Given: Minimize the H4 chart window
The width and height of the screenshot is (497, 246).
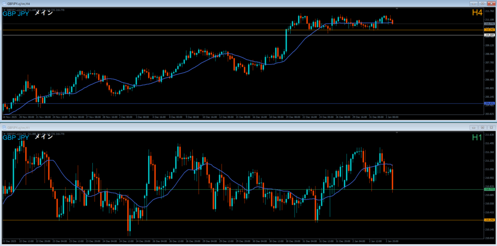Looking at the screenshot, I should [474, 3].
